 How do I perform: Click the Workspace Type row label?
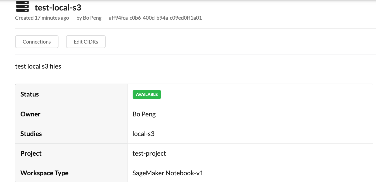[44, 173]
